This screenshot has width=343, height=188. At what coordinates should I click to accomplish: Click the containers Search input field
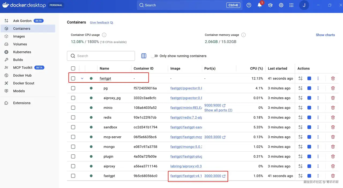pos(101,56)
